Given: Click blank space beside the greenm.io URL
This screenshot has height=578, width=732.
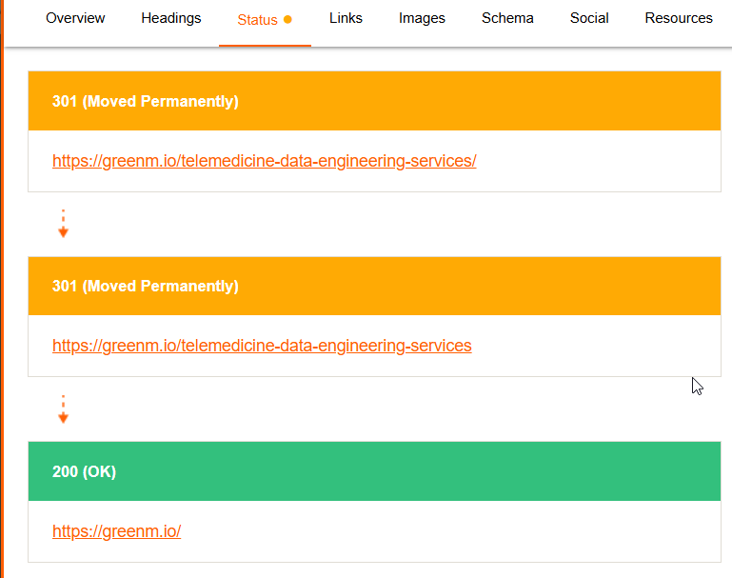Looking at the screenshot, I should 447,531.
